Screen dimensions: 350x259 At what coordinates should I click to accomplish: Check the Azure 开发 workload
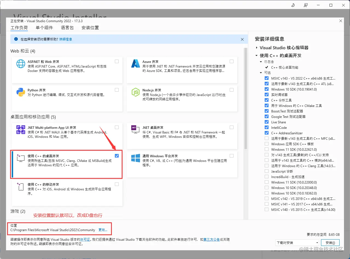pyautogui.click(x=232, y=62)
